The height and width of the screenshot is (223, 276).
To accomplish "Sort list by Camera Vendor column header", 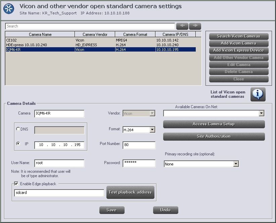I will [x=95, y=34].
